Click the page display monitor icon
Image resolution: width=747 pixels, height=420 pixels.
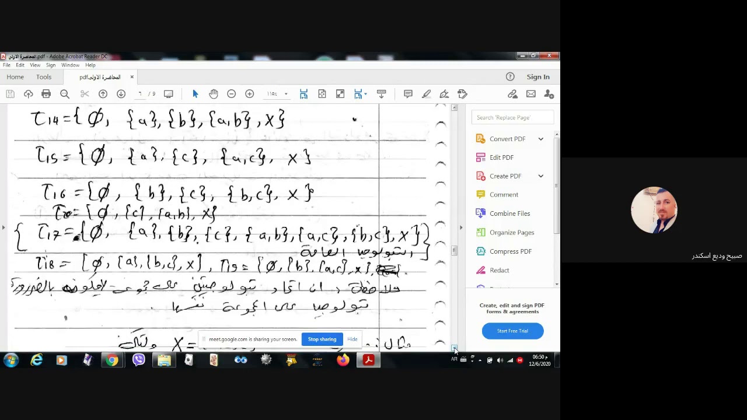tap(169, 94)
